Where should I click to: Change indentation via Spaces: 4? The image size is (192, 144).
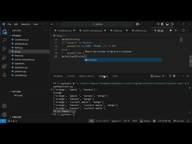point(116,121)
